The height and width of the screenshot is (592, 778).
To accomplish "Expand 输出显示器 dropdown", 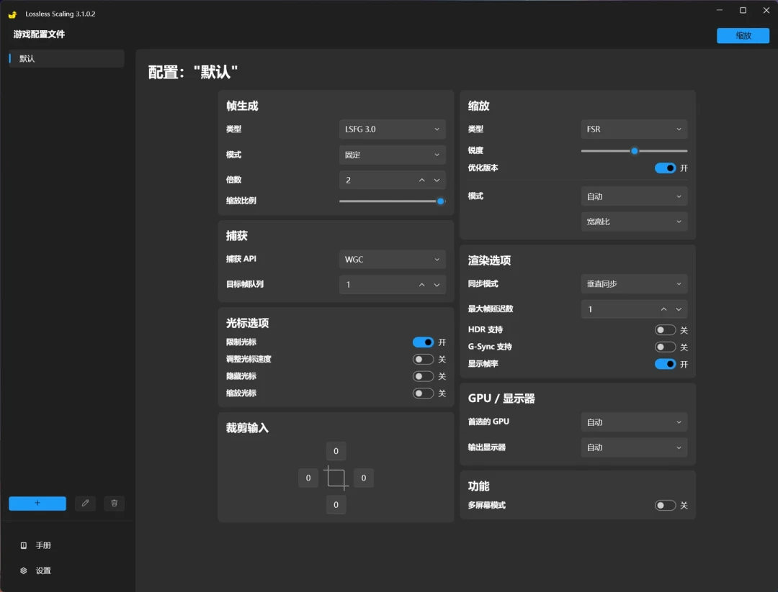I will point(634,447).
